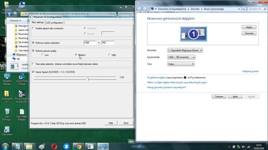
Task: Open QuickTime Player desktop shortcut
Action: pos(22,79)
